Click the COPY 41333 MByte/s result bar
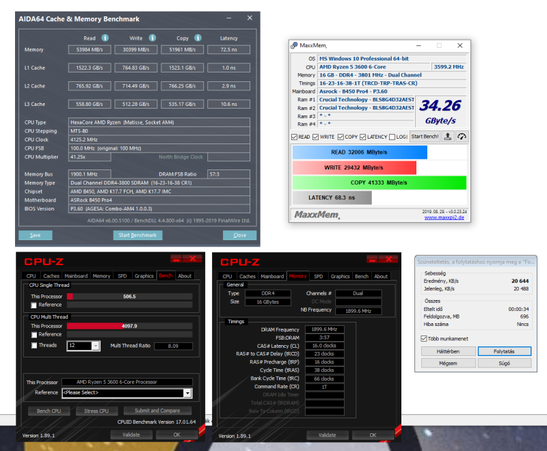This screenshot has width=547, height=451. coord(379,182)
